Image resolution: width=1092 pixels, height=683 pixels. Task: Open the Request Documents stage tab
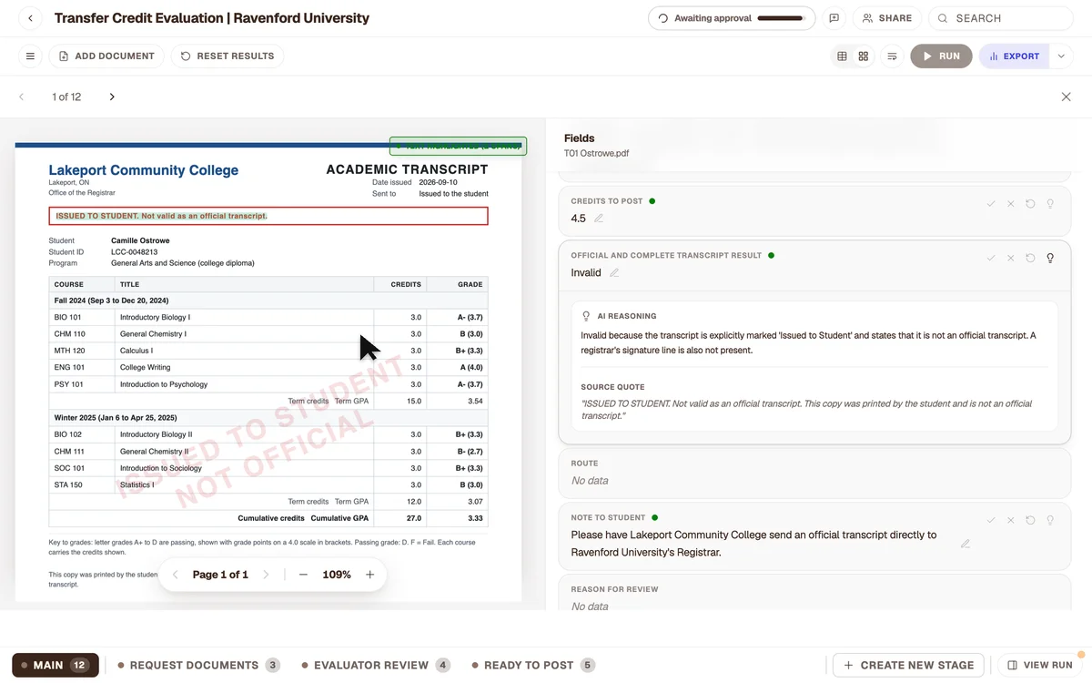pos(198,666)
